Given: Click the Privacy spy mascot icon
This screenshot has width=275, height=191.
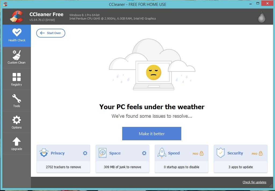Looking at the screenshot, I should coord(44,153).
